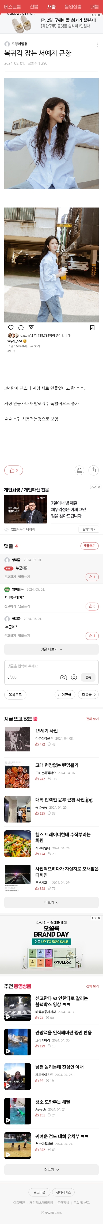Switch to the 동영상봄 tab
This screenshot has height=1224, width=103.
[73, 7]
